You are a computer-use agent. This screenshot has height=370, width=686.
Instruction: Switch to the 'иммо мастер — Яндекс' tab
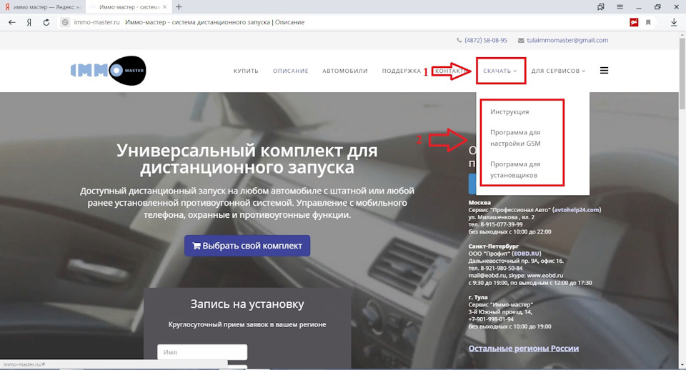click(x=43, y=7)
